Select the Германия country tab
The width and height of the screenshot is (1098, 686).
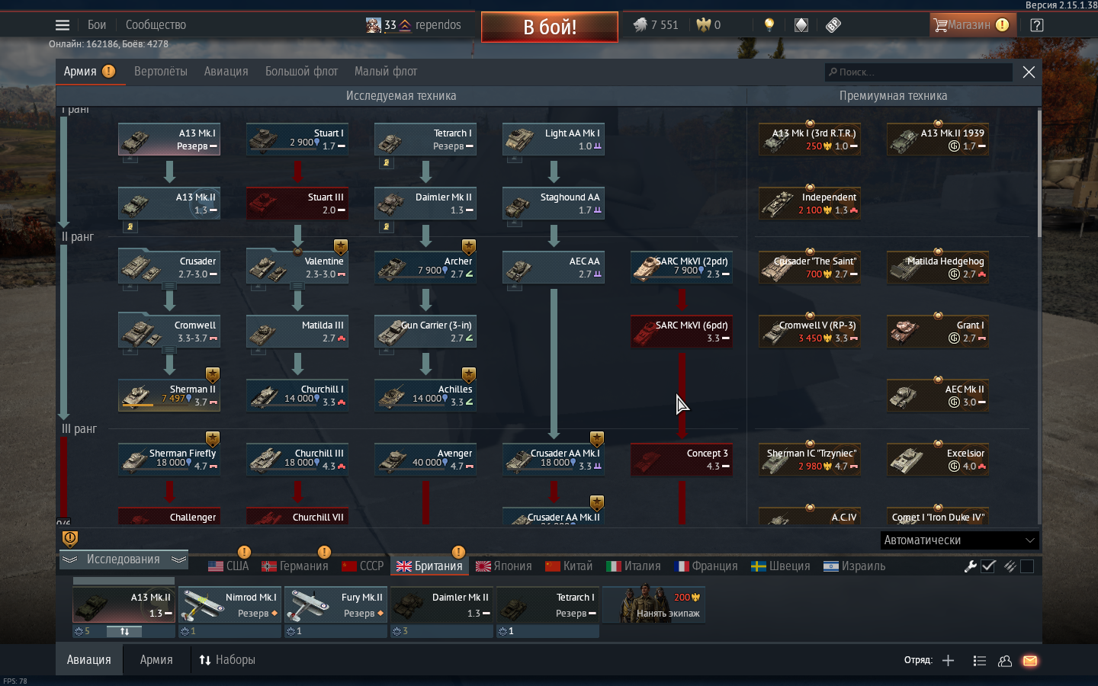click(295, 566)
